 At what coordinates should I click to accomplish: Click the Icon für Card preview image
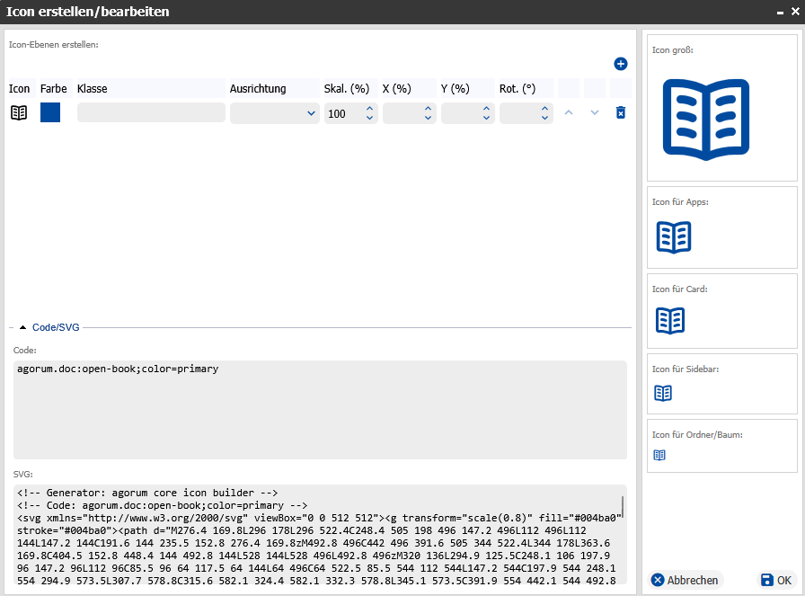pyautogui.click(x=670, y=320)
